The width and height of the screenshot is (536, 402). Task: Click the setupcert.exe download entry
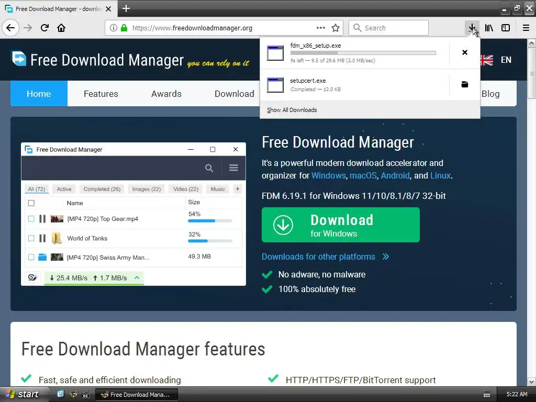(x=354, y=84)
